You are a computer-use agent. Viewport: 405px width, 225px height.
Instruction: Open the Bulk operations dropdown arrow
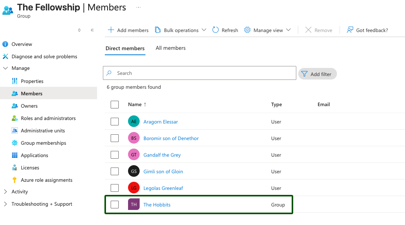(x=204, y=30)
